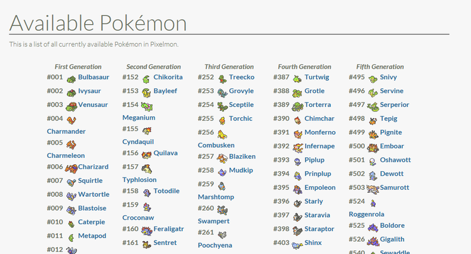Viewport: 471px width, 254px height.
Task: Select the Typhlosion link
Action: click(x=139, y=180)
